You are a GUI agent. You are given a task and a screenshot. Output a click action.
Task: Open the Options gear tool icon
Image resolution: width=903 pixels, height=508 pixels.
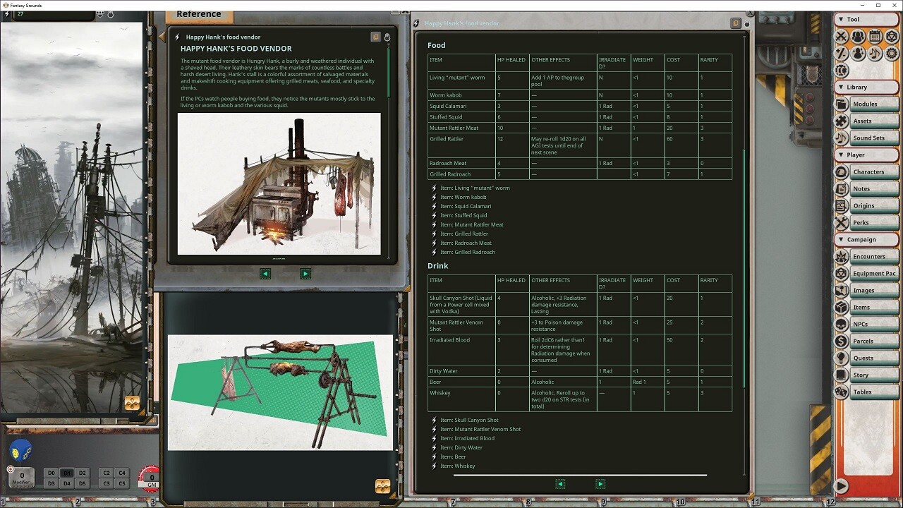pyautogui.click(x=892, y=54)
